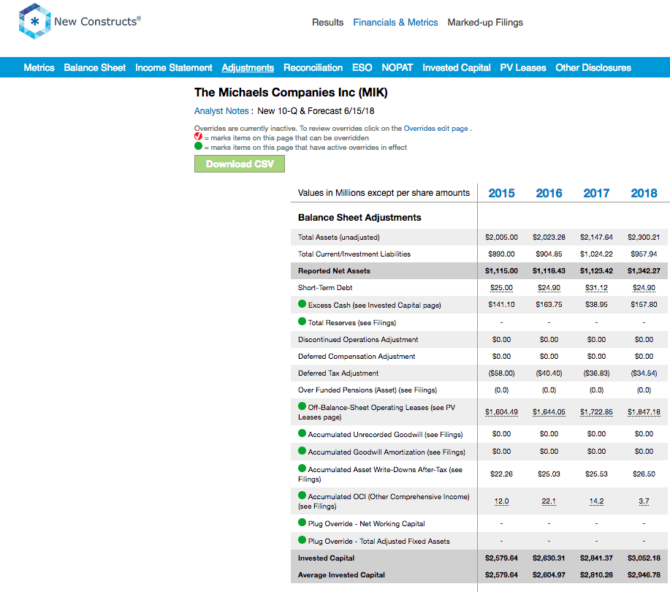Screen dimensions: 670x592
Task: Click green dot beside Accumulated Unrecorded Goodwill
Action: [302, 433]
